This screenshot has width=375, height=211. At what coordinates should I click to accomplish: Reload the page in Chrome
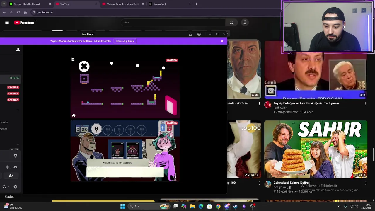pos(18,12)
